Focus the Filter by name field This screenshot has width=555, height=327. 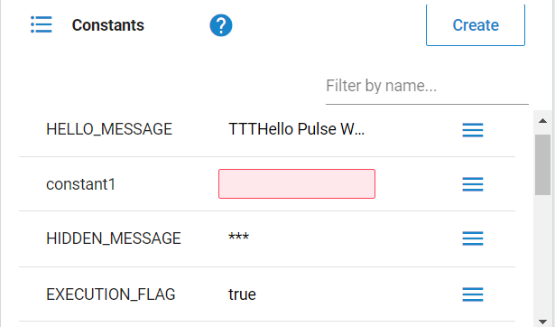pyautogui.click(x=427, y=86)
